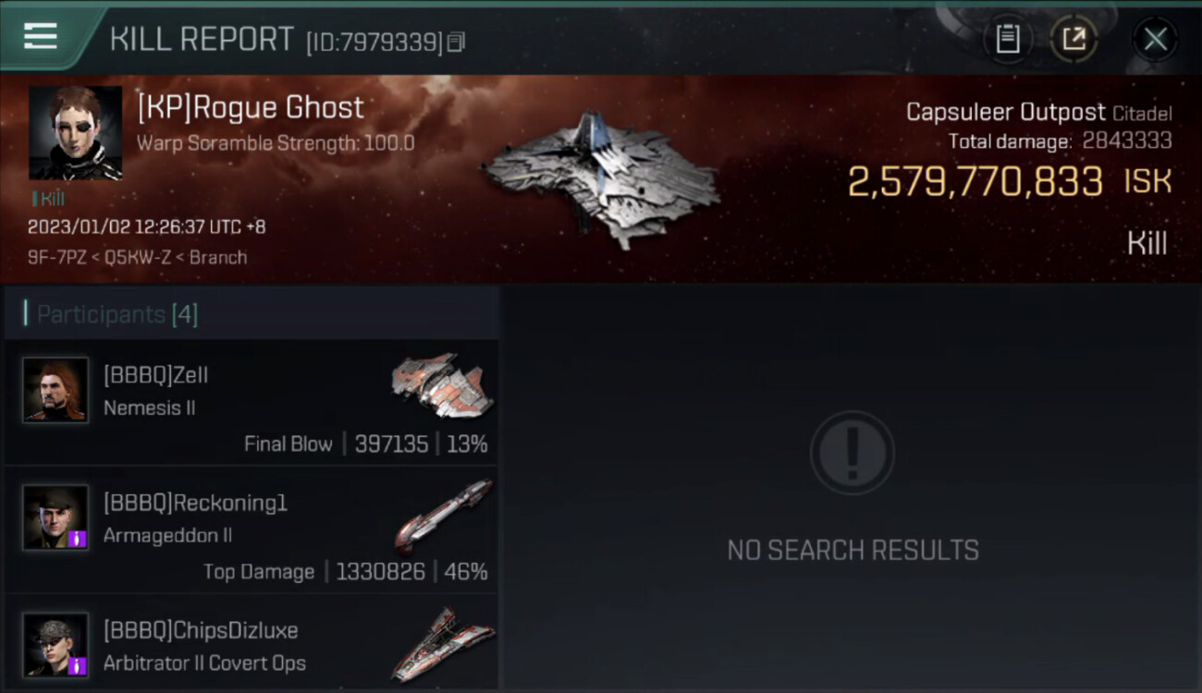The height and width of the screenshot is (693, 1202).
Task: View the Capsuleer Outpost citadel image
Action: coord(601,178)
